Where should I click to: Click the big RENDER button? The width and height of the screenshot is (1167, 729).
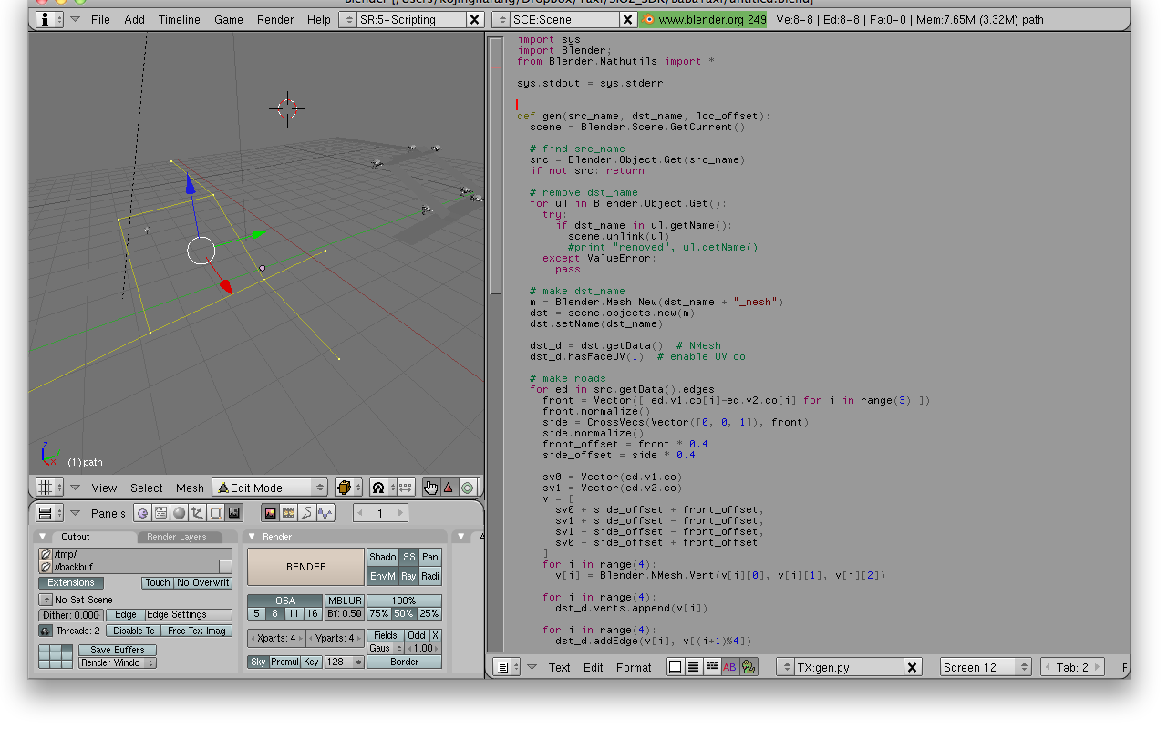click(x=306, y=567)
